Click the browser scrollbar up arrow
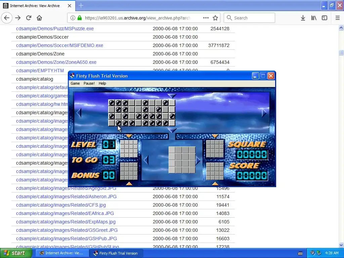Screen dimensions: 344x258 (341, 28)
